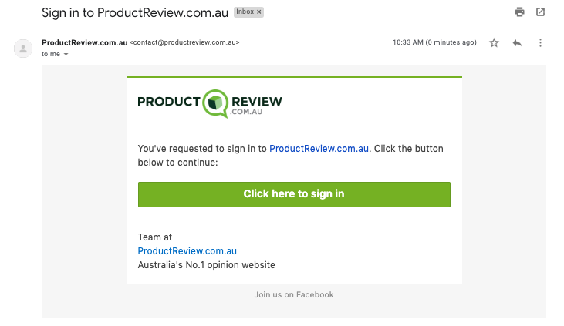Print this email using the printer icon

pyautogui.click(x=519, y=12)
